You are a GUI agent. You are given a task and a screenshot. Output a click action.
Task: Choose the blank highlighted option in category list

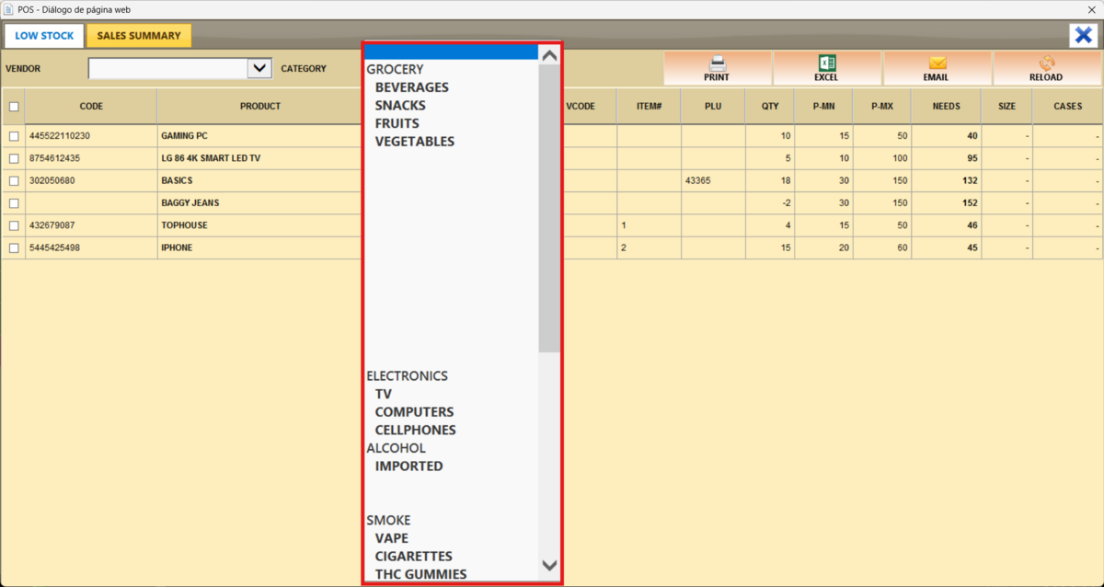tap(451, 52)
